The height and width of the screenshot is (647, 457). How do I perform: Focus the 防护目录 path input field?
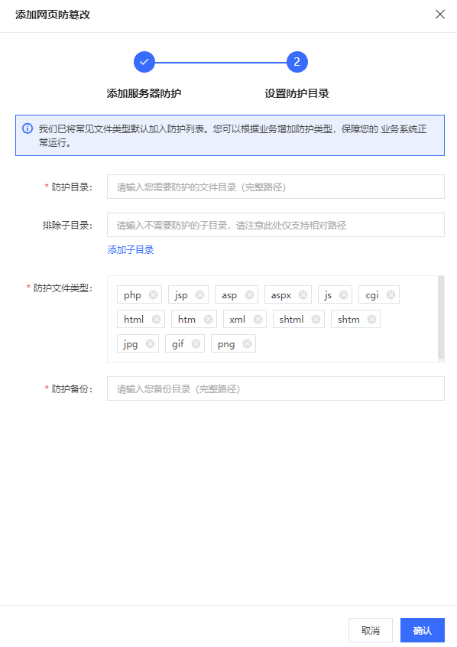tap(276, 187)
